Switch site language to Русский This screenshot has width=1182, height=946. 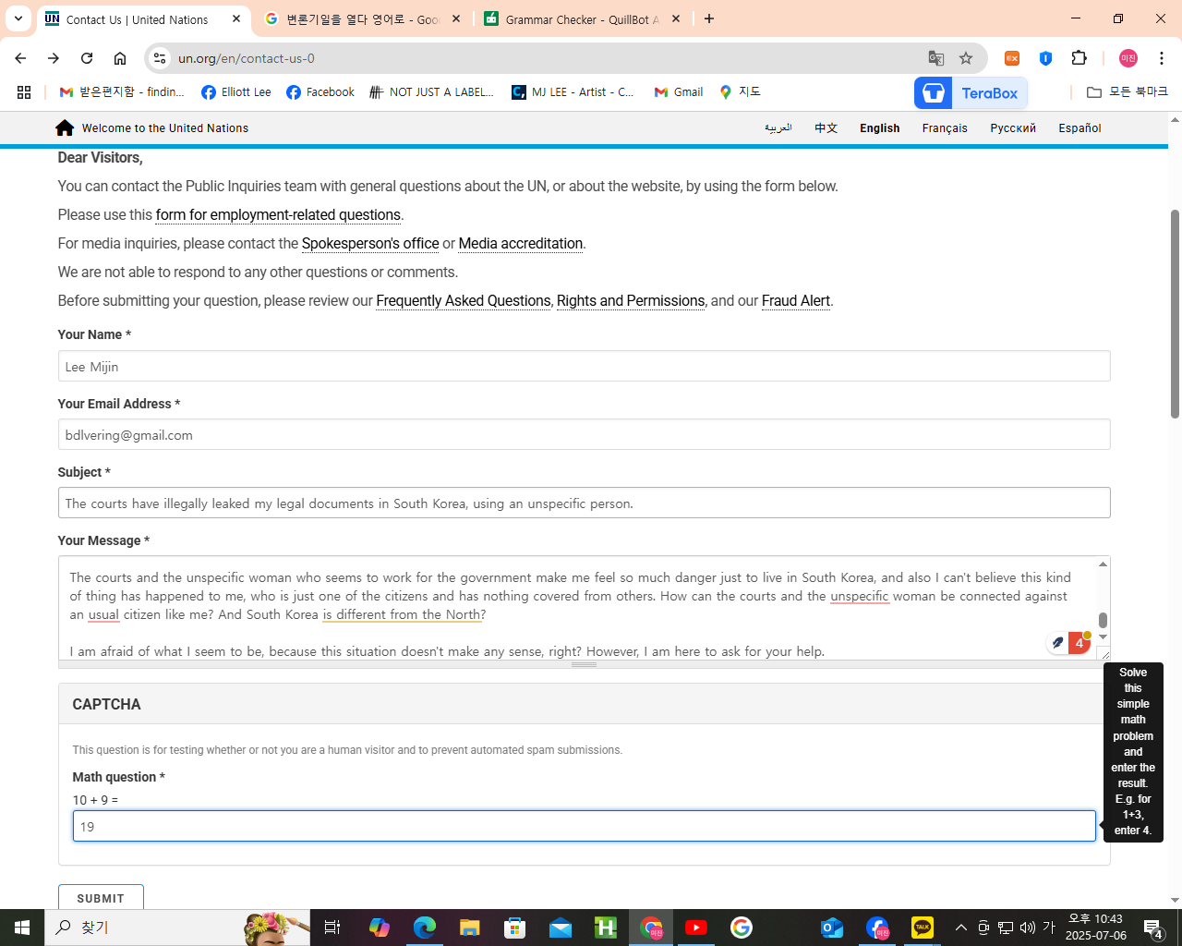(x=1013, y=128)
